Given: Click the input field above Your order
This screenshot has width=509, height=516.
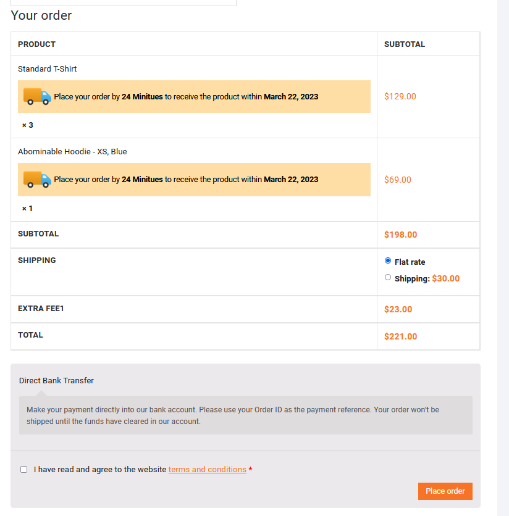Looking at the screenshot, I should click(x=123, y=2).
